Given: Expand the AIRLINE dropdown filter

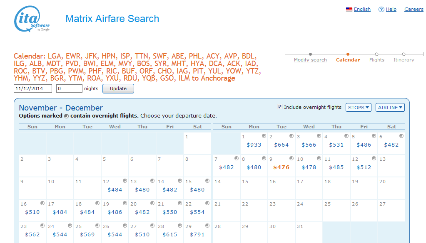Looking at the screenshot, I should pos(390,108).
